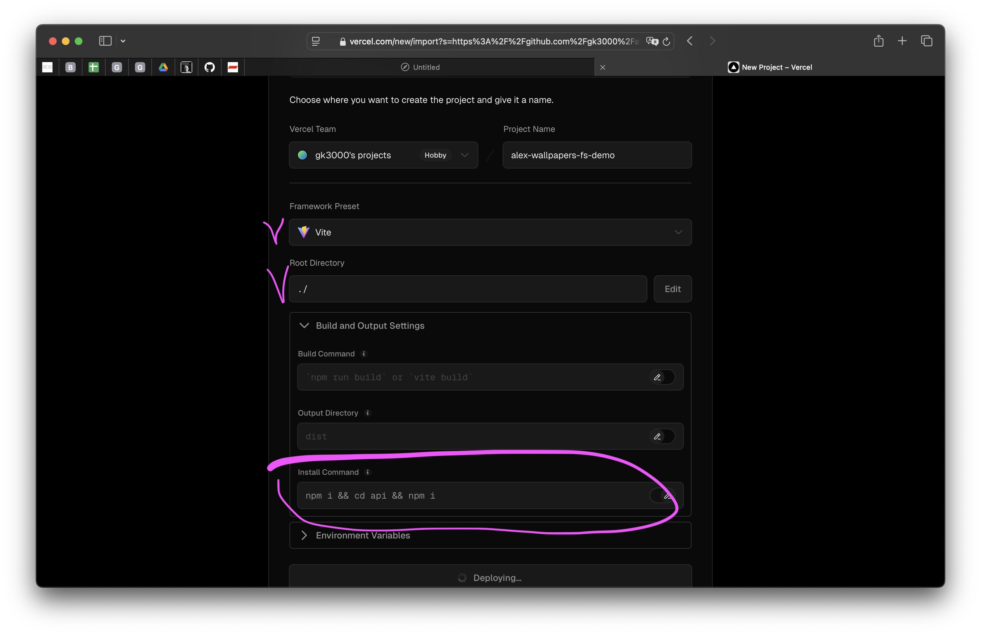Collapse Build and Output Settings
The height and width of the screenshot is (635, 981).
point(490,325)
